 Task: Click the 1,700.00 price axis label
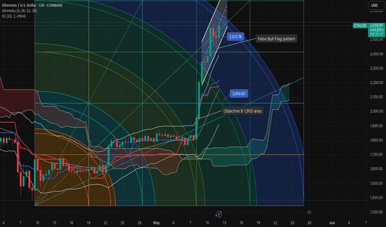(x=376, y=155)
